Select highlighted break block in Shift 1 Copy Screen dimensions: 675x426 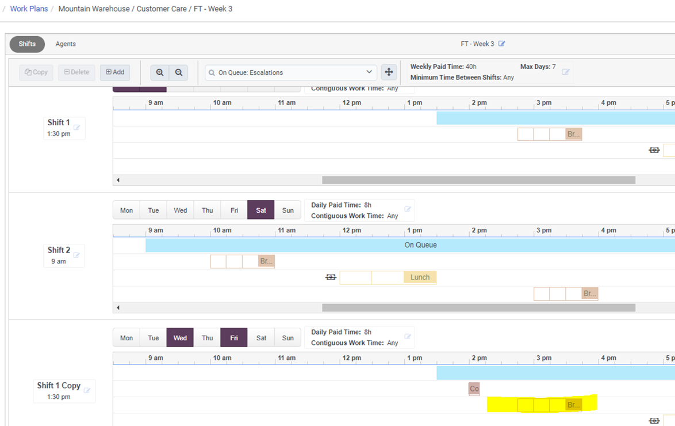click(x=573, y=405)
